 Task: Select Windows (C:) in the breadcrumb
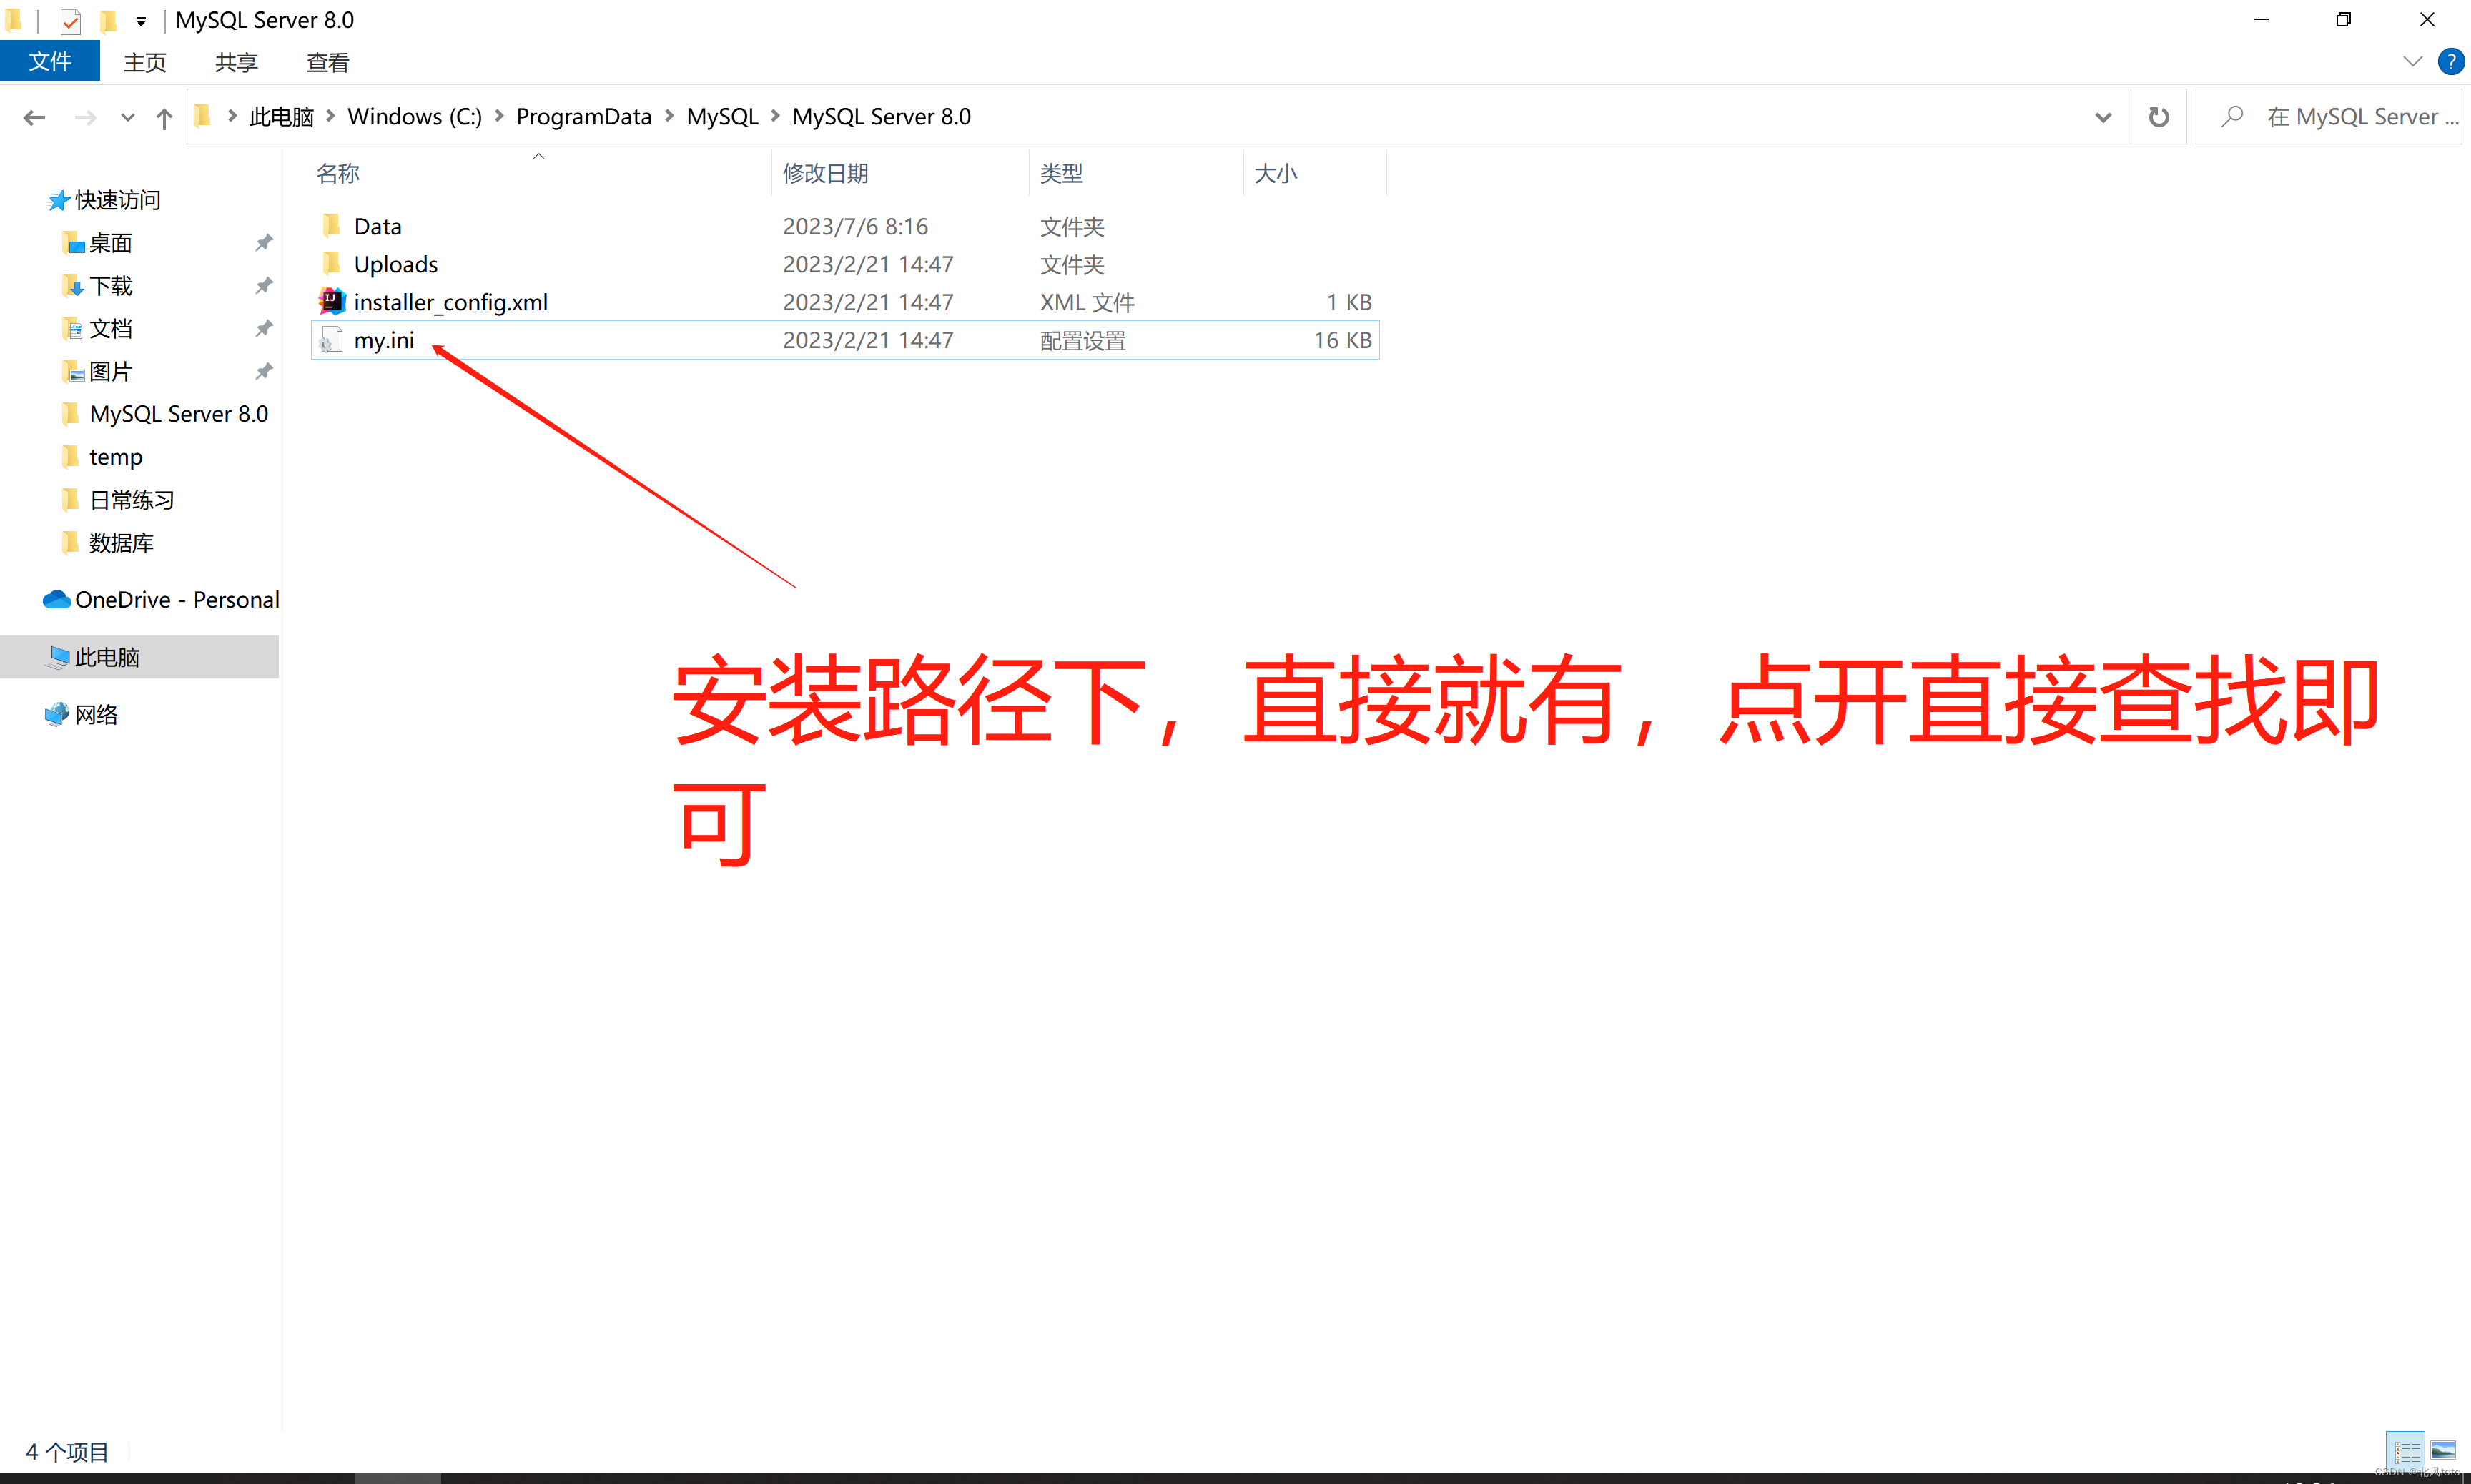414,117
